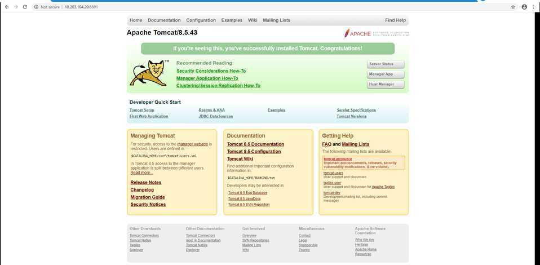This screenshot has width=540, height=265.
Task: Open Security Considerations How-To link
Action: [211, 71]
